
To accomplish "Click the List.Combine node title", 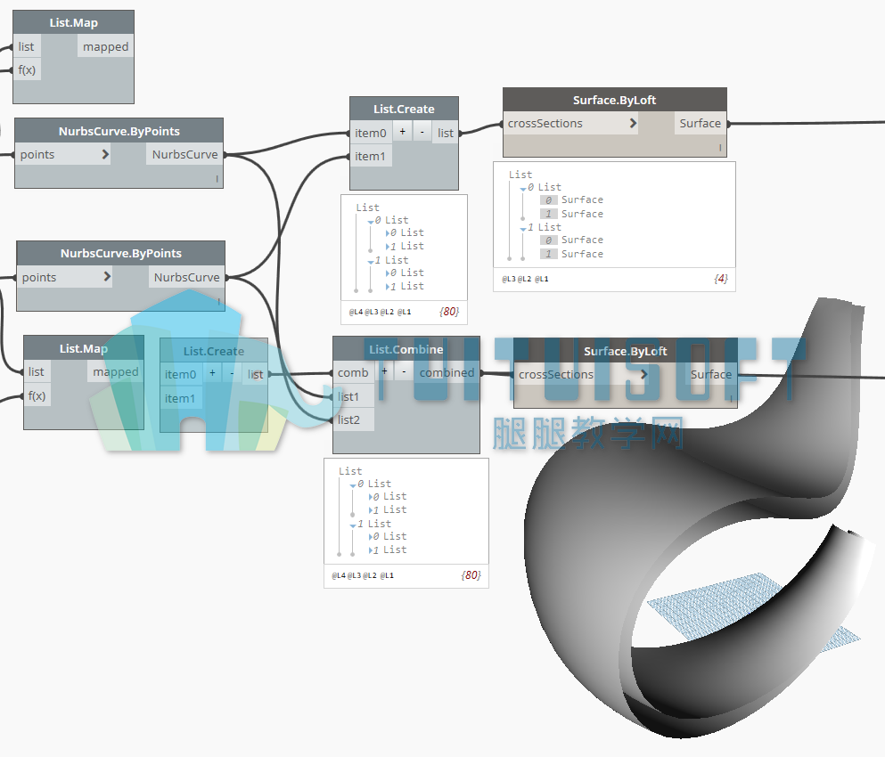I will tap(406, 349).
